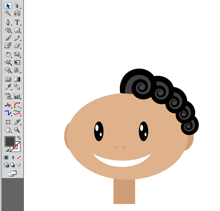Select the red arc segment plugin tool

tap(8, 105)
